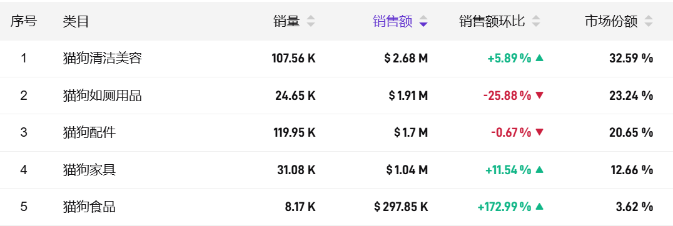This screenshot has height=226, width=673.
Task: Click the 市场份额 column header text
Action: click(611, 21)
